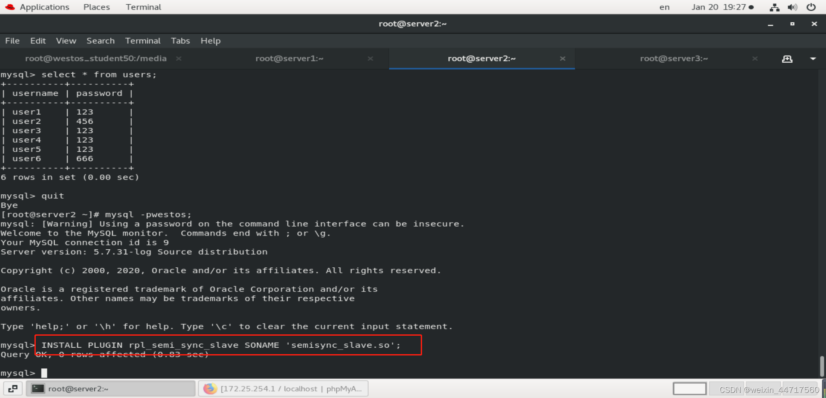Viewport: 826px width, 398px height.
Task: Click the '666' password value
Action: click(x=84, y=159)
